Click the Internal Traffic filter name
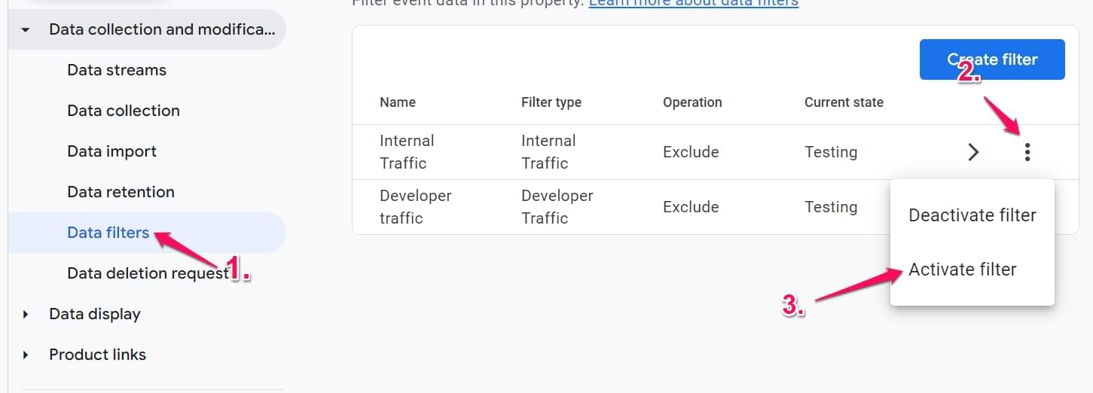1093x393 pixels. [407, 152]
